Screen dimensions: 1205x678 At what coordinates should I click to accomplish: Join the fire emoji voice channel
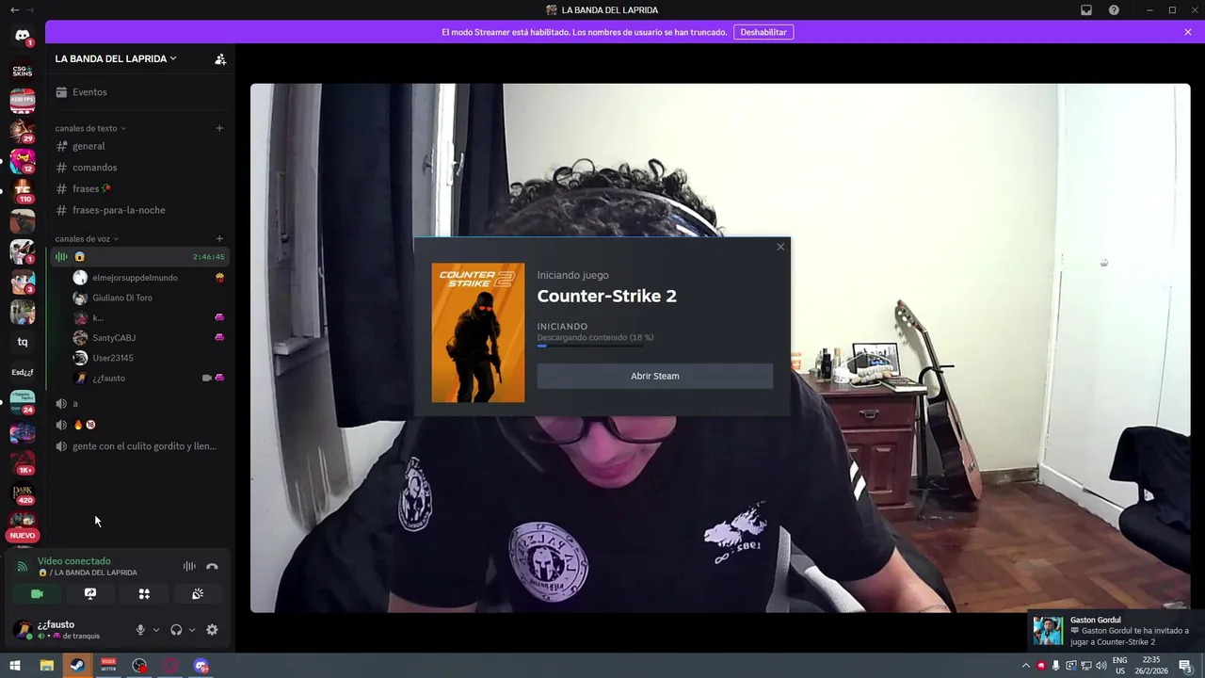click(x=139, y=425)
